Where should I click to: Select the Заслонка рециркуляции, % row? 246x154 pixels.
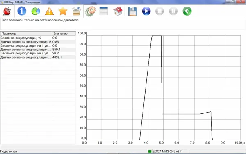coord(38,38)
